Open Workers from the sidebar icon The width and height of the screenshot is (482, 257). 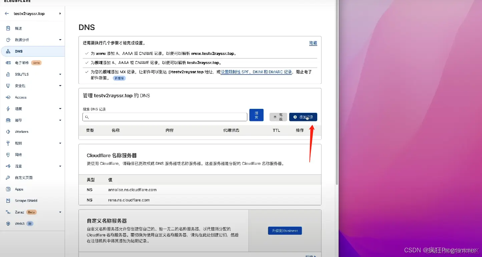pos(8,131)
